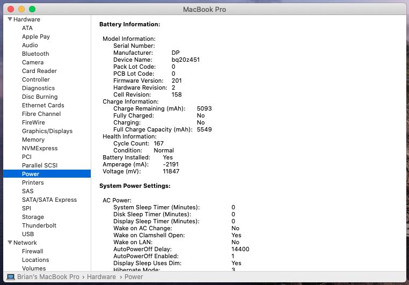Click Charge Remaining value 5093
This screenshot has width=409, height=285.
click(x=204, y=108)
